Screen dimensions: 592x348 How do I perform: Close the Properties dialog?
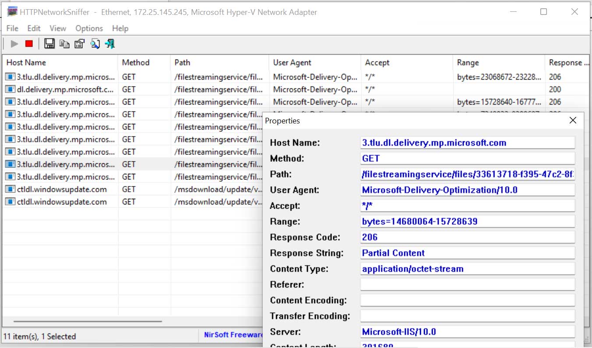click(x=573, y=120)
